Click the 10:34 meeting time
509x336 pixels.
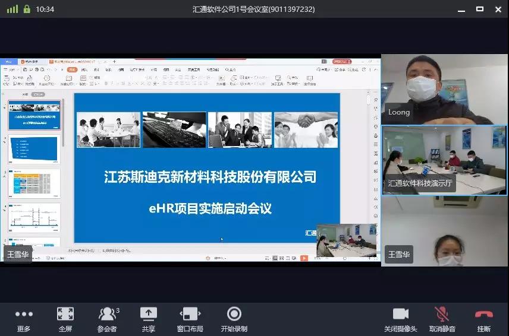tap(45, 9)
